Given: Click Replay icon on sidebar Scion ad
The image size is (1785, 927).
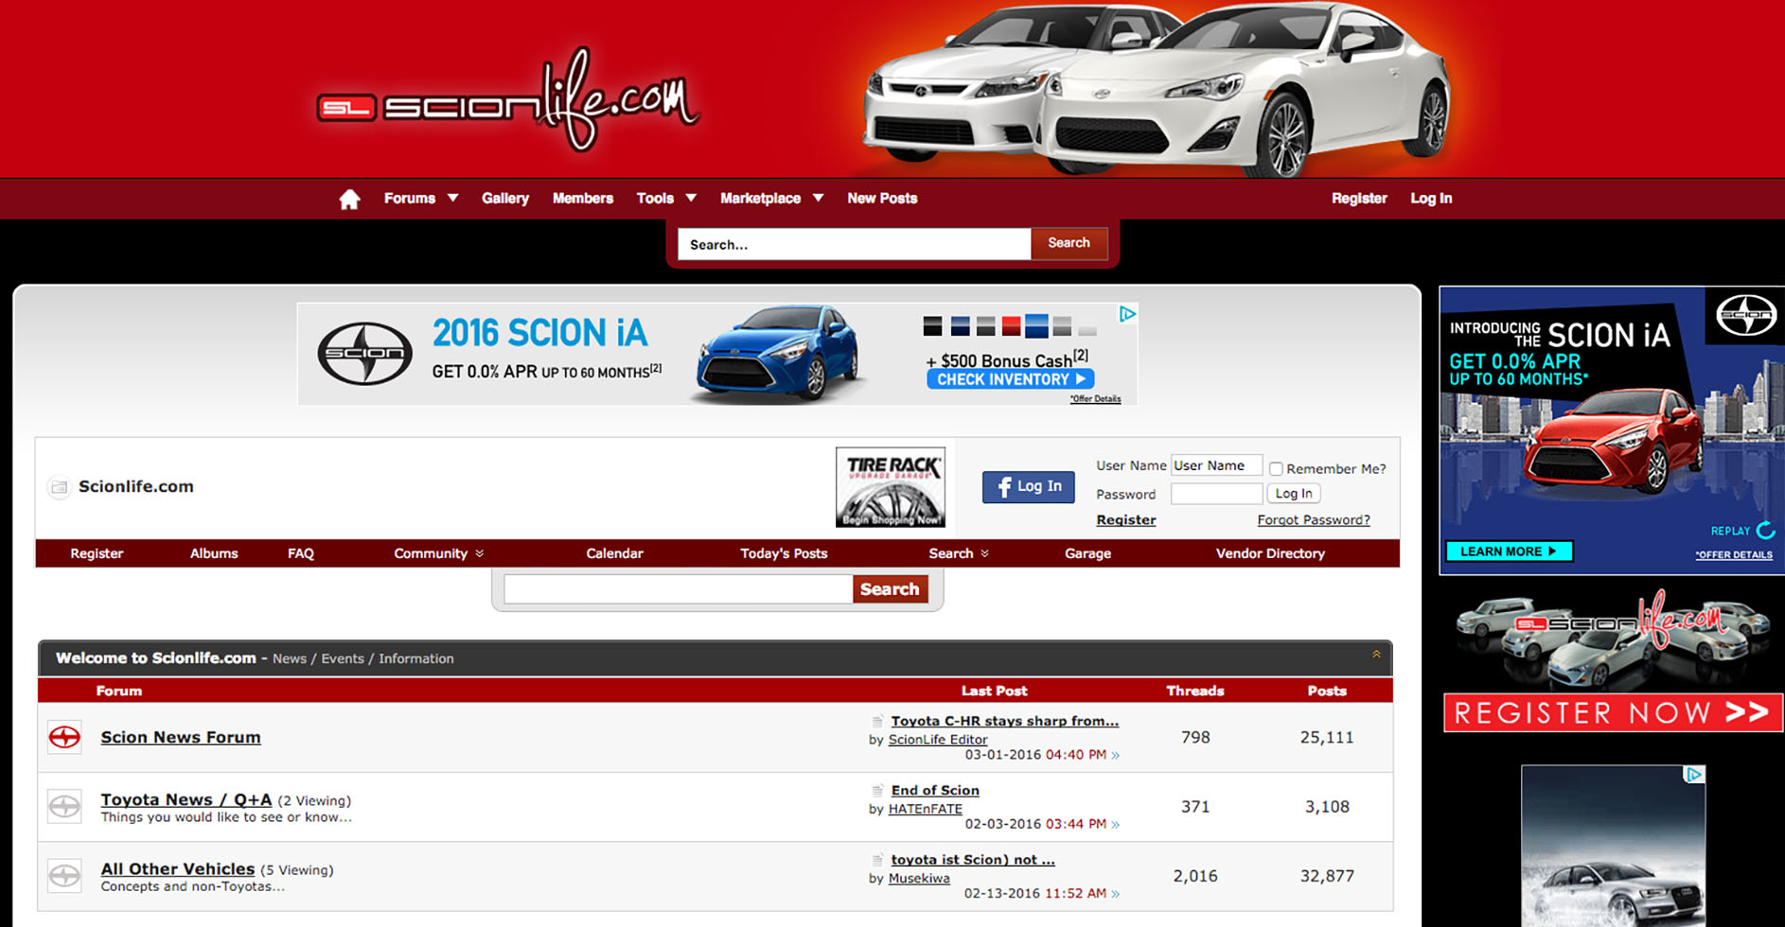Looking at the screenshot, I should pos(1765,531).
